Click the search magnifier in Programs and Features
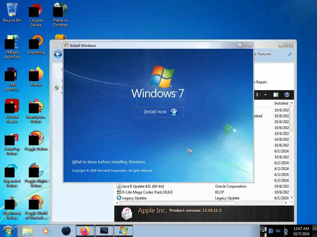317x237 pixels. 290,54
